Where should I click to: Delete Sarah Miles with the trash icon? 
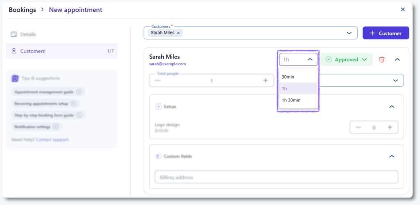click(381, 60)
